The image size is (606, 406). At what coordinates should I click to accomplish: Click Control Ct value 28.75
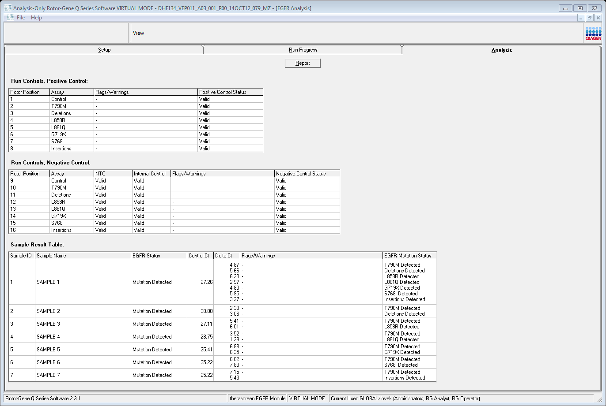coord(206,337)
